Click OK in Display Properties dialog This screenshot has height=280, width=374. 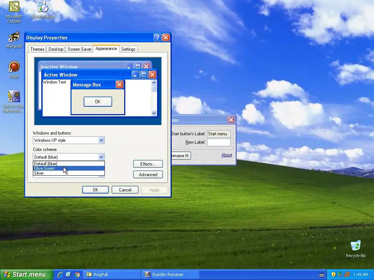95,190
